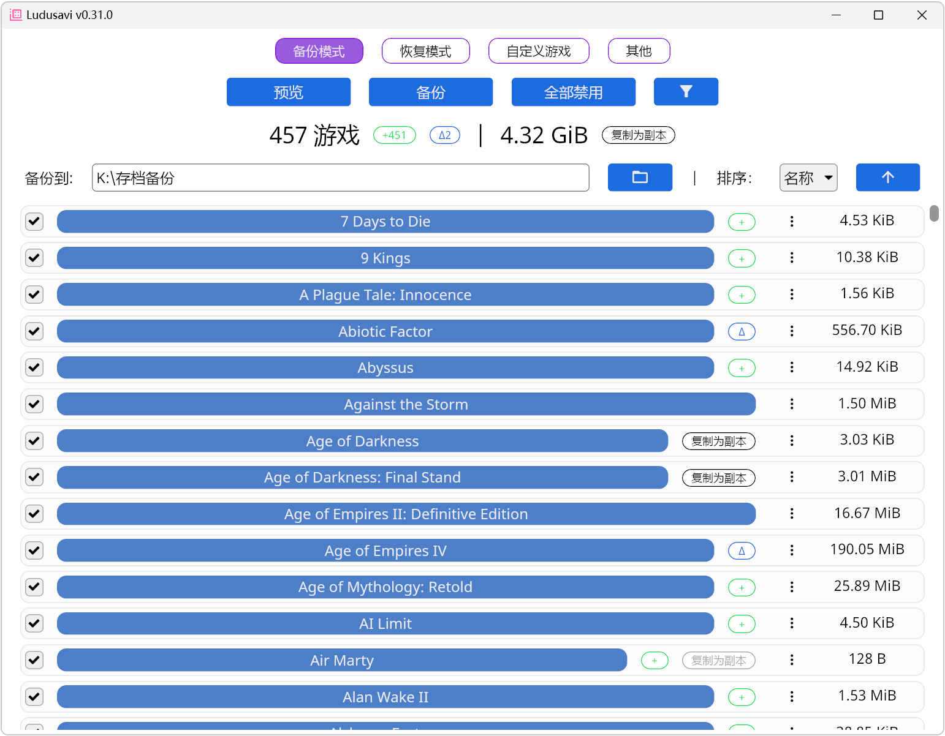Reverse sort order with the arrow button
Viewport: 945px width, 736px height.
887,178
